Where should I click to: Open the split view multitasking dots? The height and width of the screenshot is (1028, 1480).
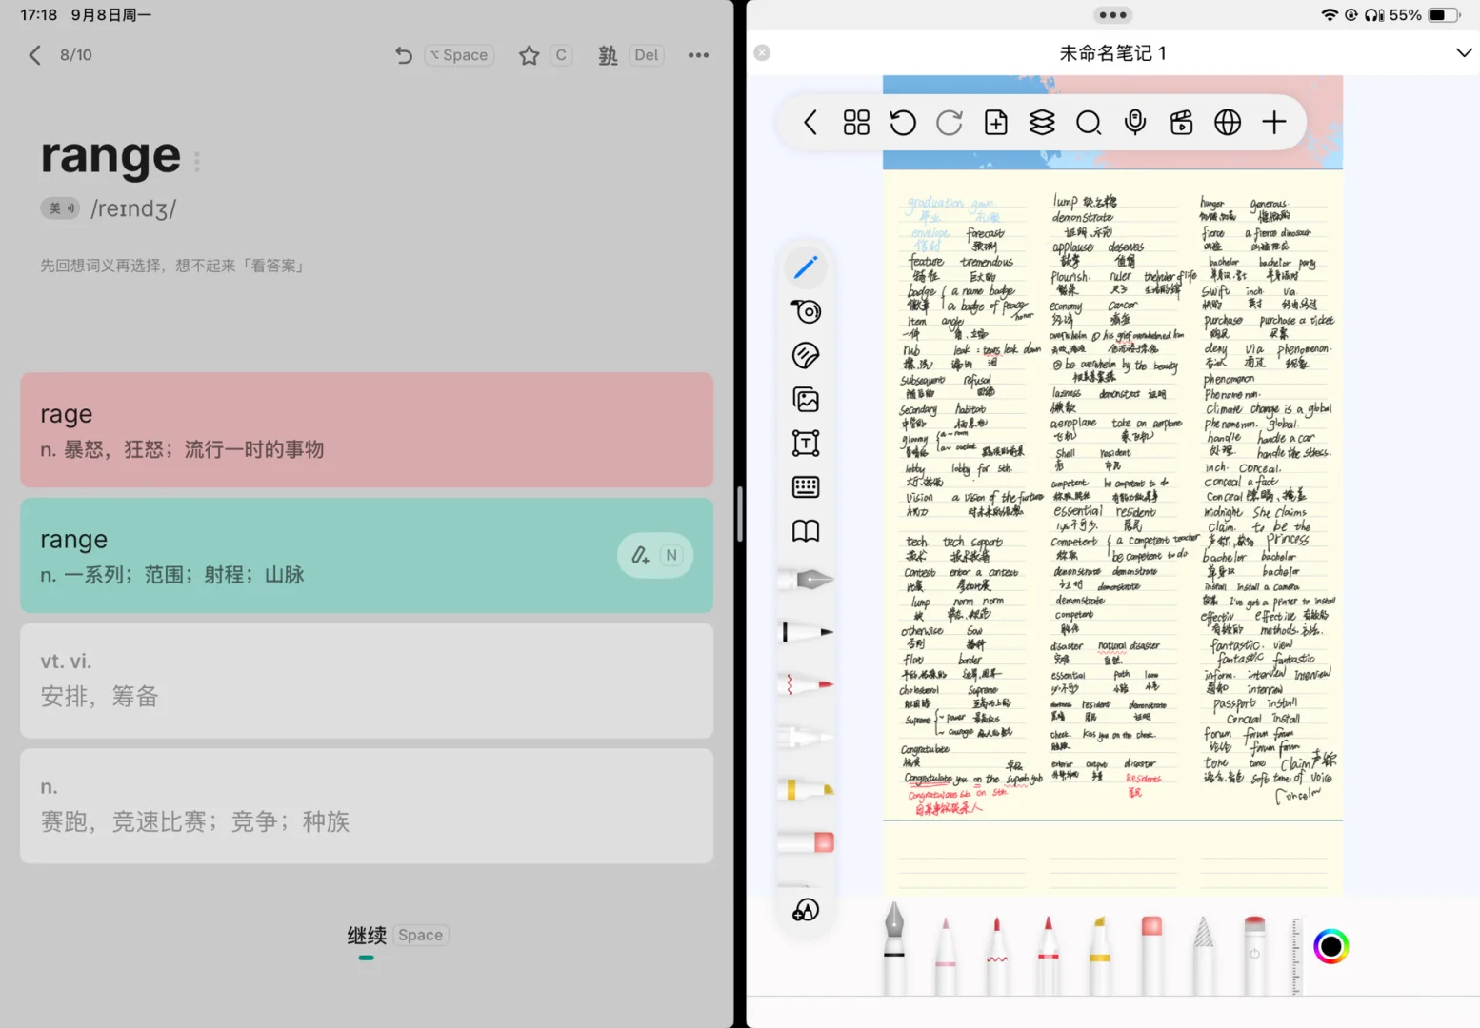[1112, 14]
